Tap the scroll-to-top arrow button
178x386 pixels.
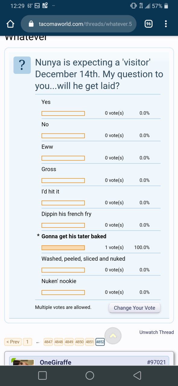point(113,336)
